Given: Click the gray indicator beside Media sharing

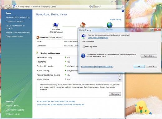Looking at the screenshot, I should tap(65, 79).
